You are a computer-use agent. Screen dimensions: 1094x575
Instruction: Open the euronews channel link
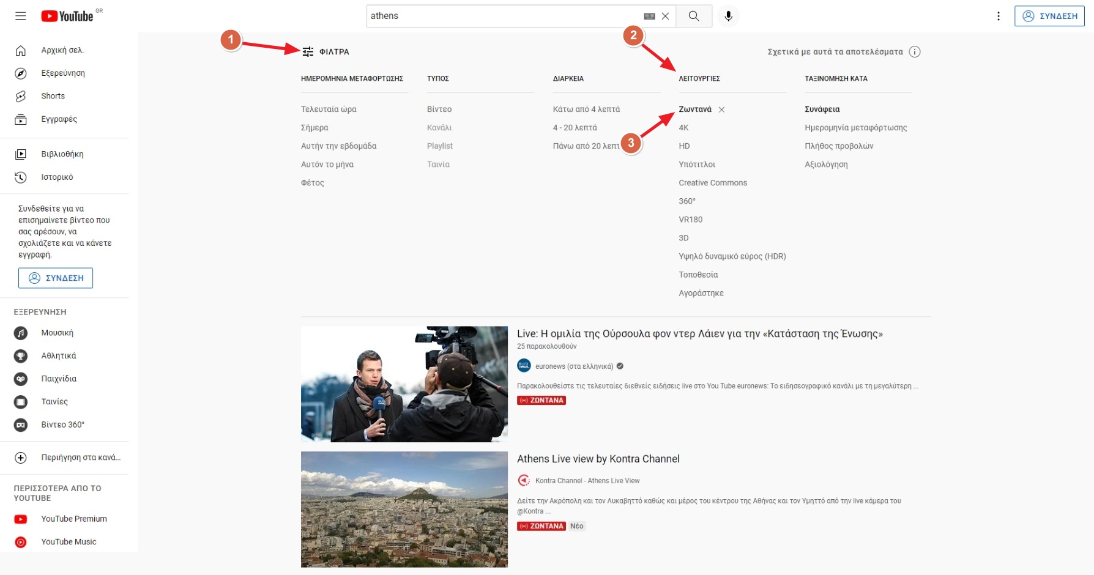[573, 366]
